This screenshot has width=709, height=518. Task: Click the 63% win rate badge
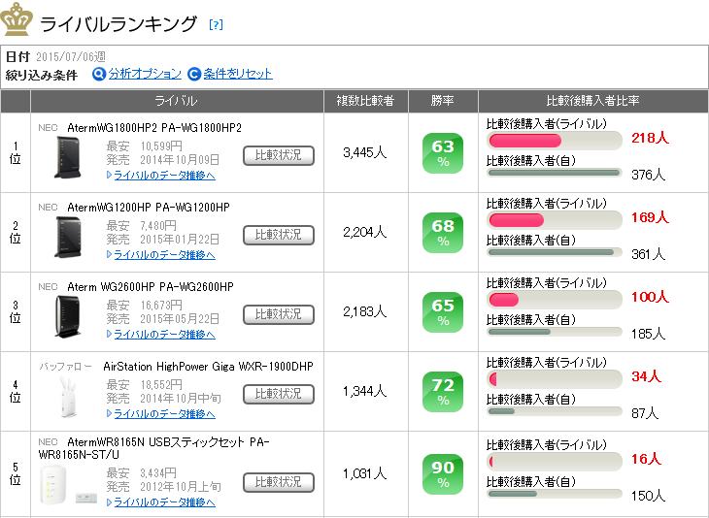(x=443, y=153)
